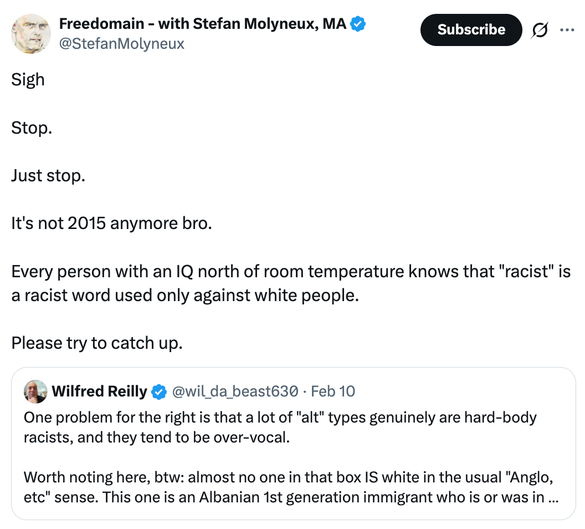Click Stefan Molyneux's verified badge
The width and height of the screenshot is (585, 529).
point(358,24)
